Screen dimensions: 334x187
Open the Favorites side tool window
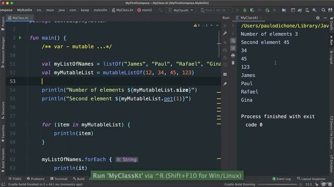click(x=3, y=133)
